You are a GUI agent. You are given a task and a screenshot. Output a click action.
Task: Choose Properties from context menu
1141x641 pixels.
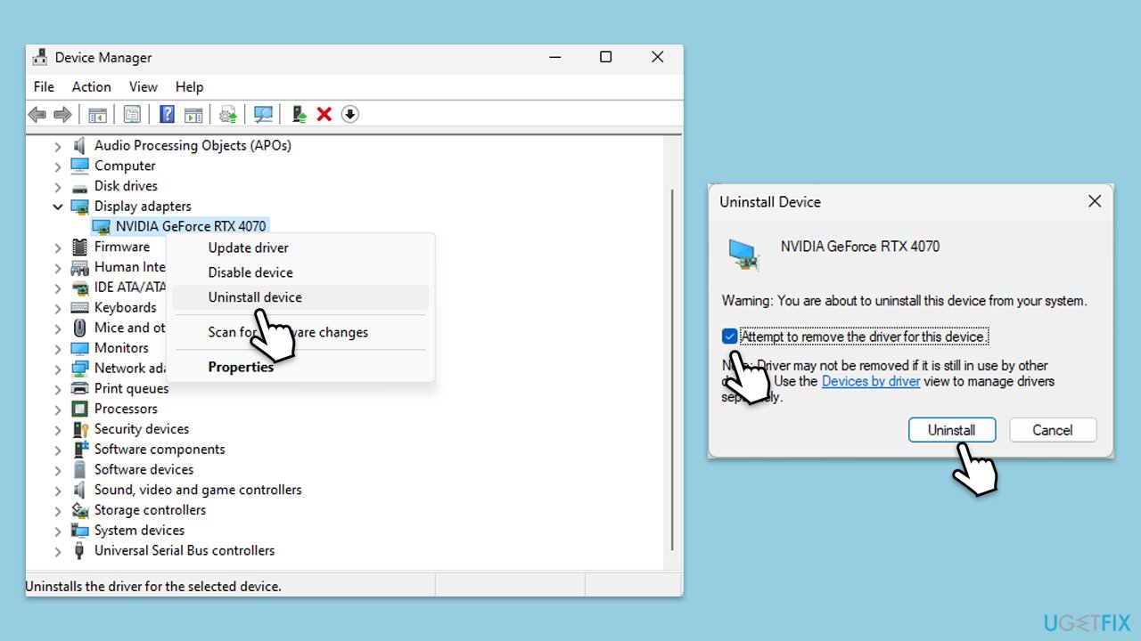pos(300,367)
